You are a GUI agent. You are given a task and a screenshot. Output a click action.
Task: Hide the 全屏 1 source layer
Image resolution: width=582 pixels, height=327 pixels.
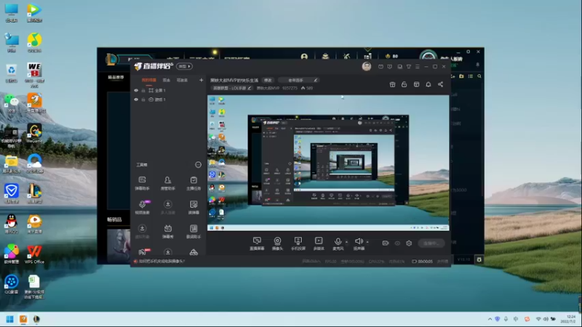[x=136, y=90]
